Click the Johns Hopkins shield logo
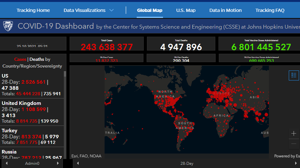The image size is (300, 168). click(8, 26)
